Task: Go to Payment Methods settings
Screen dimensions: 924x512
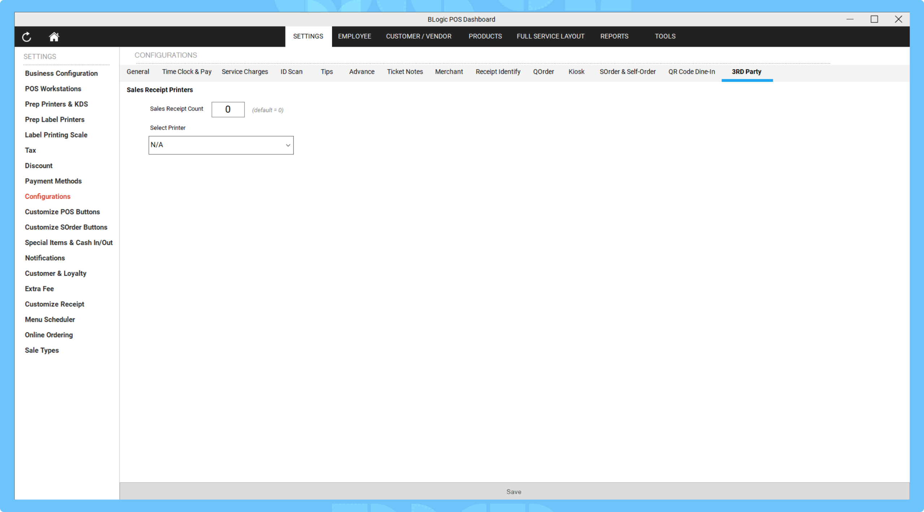Action: pos(53,181)
